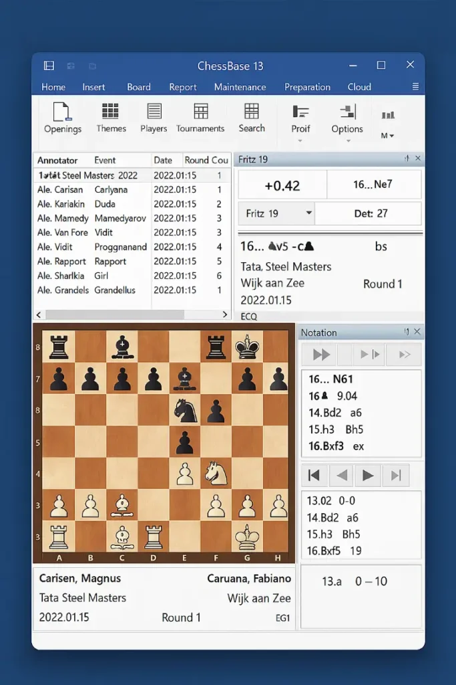Click the game list horizontal scrollbar thumb
Viewport: 456px width, 685px height.
[x=115, y=314]
